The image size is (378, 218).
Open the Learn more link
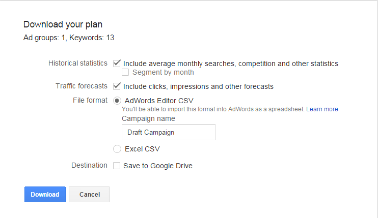[x=322, y=109]
